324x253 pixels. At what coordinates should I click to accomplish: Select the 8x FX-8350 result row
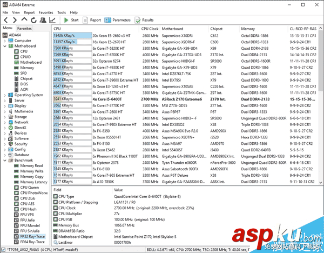(185, 131)
